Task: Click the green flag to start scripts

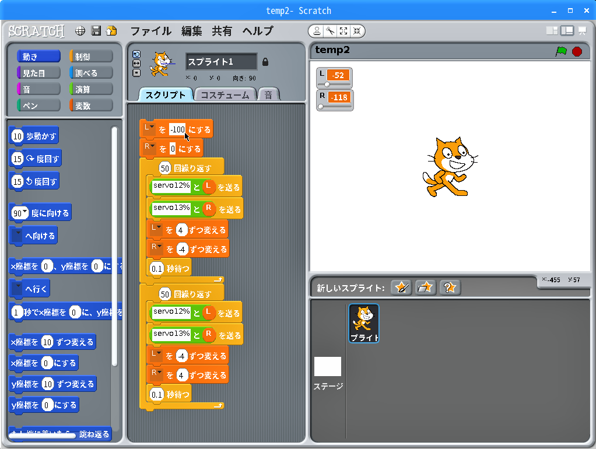Action: (x=561, y=51)
